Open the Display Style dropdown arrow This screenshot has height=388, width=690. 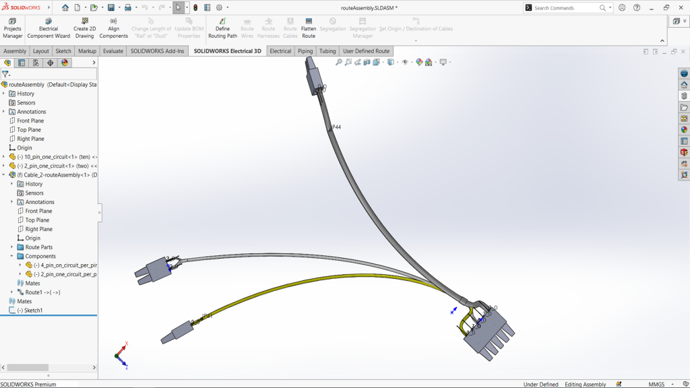397,62
